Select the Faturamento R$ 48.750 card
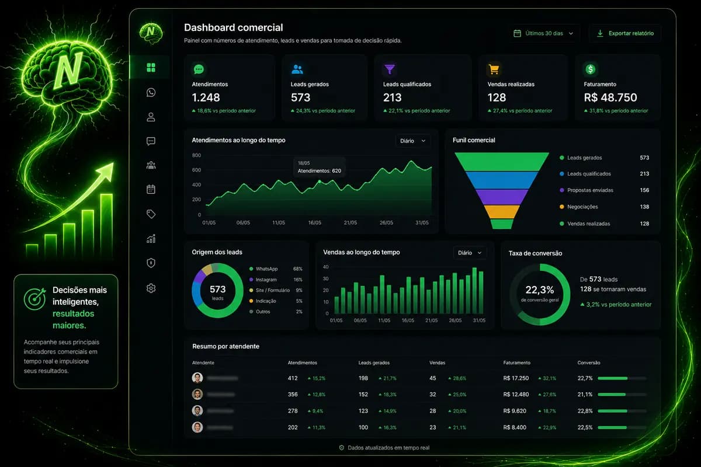The width and height of the screenshot is (701, 467). (618, 88)
